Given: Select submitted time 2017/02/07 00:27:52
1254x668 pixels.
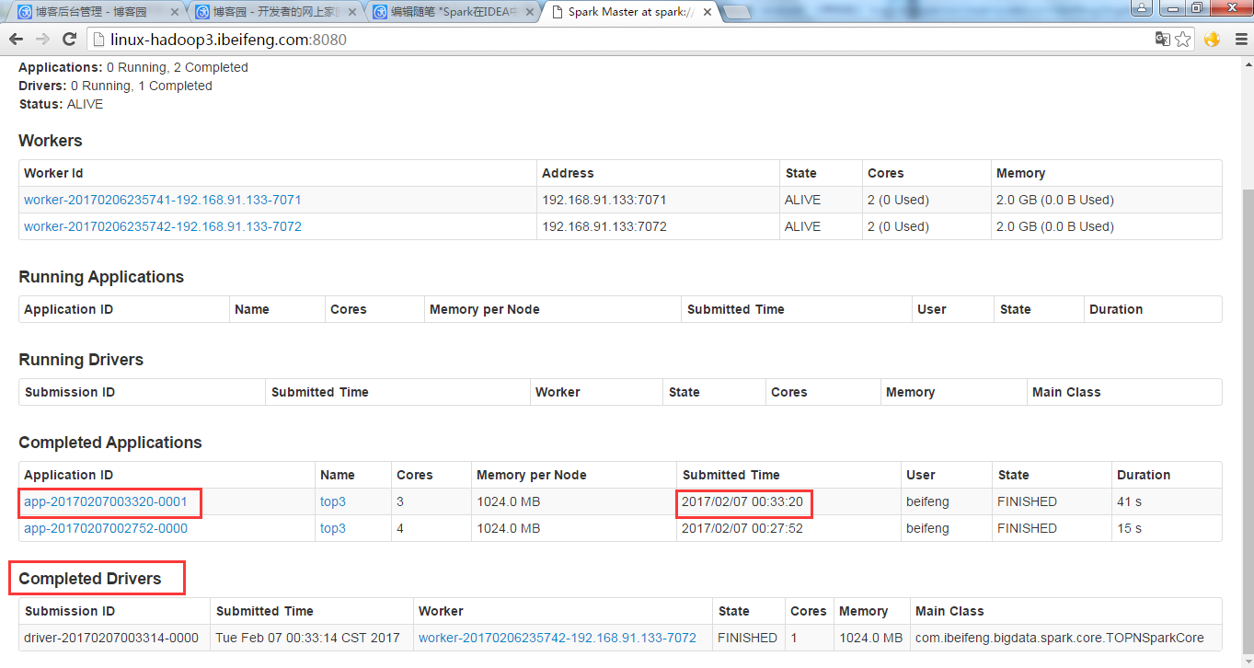Looking at the screenshot, I should pos(742,528).
